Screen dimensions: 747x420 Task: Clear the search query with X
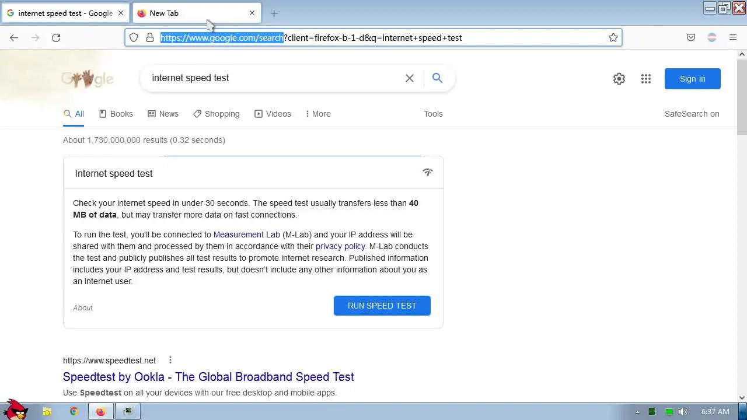(x=410, y=78)
